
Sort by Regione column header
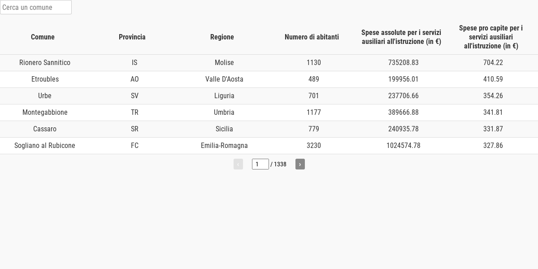click(x=222, y=37)
